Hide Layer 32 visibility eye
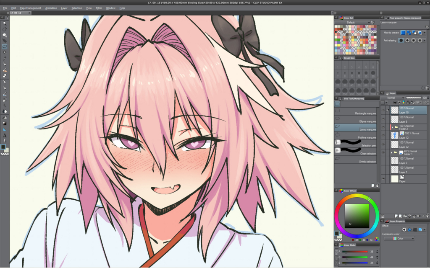This screenshot has height=268, width=430. click(x=383, y=144)
